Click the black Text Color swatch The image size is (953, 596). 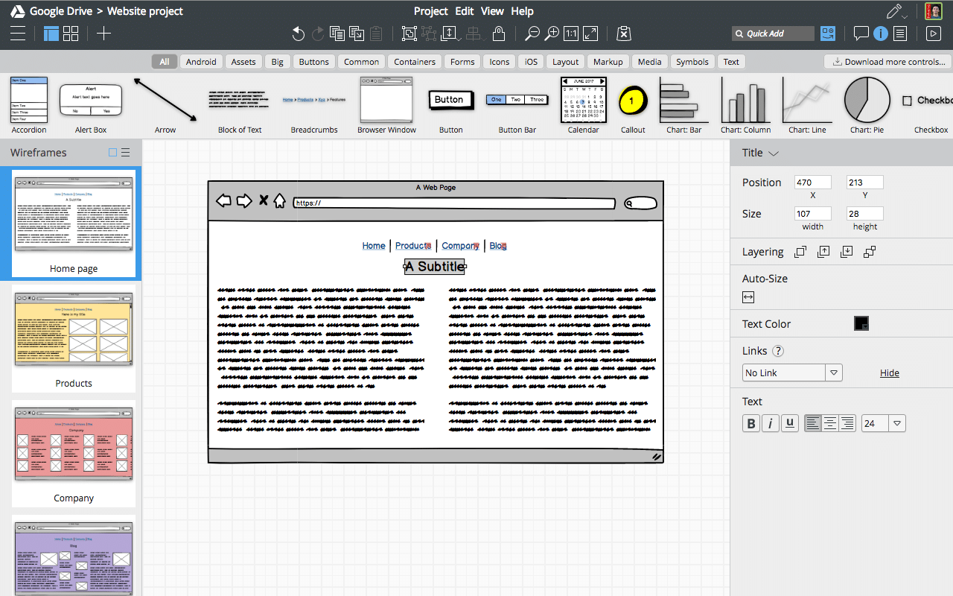861,323
